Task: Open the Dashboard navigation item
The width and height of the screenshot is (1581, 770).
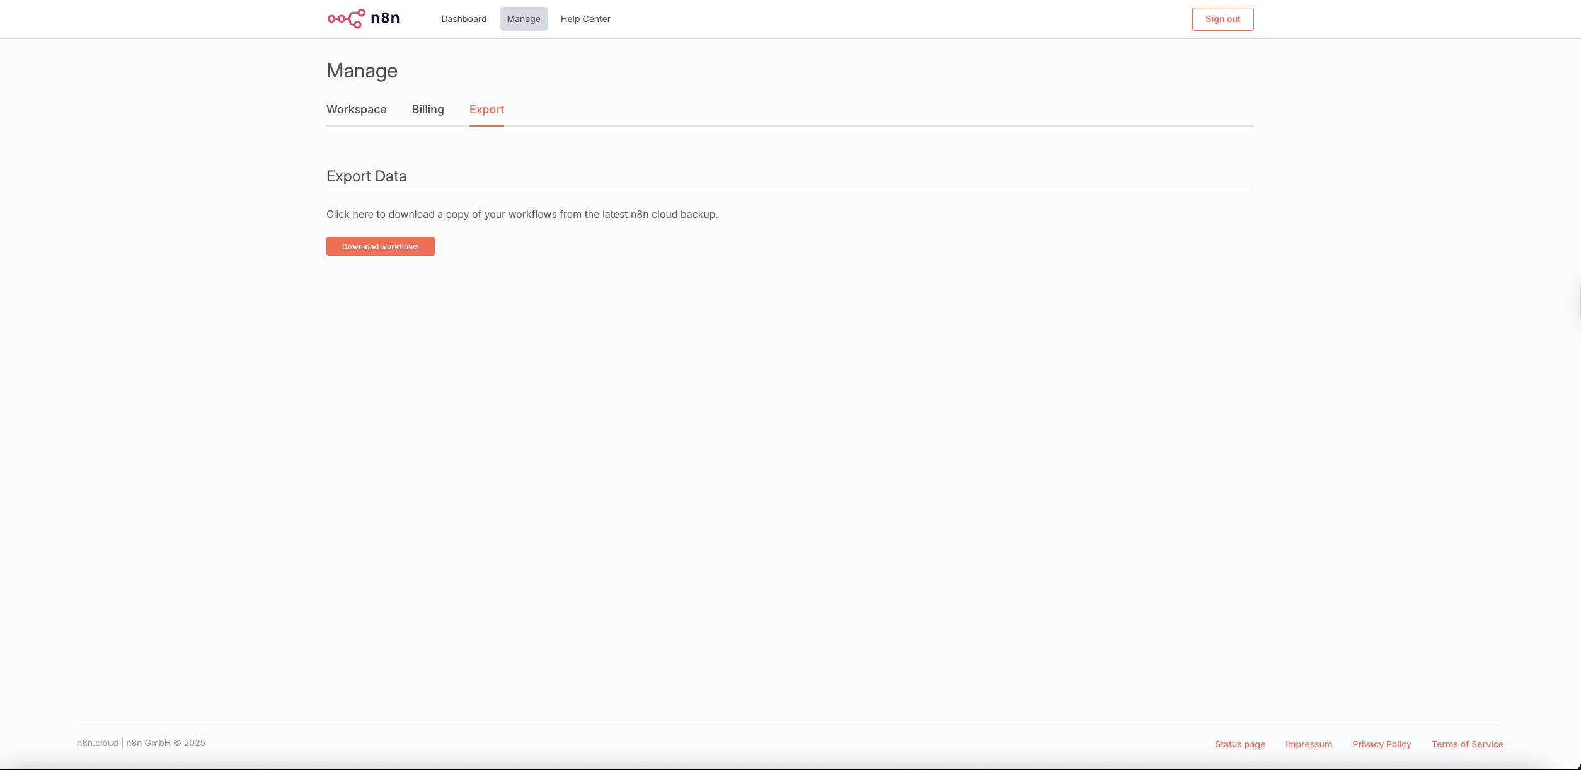Action: pos(464,19)
